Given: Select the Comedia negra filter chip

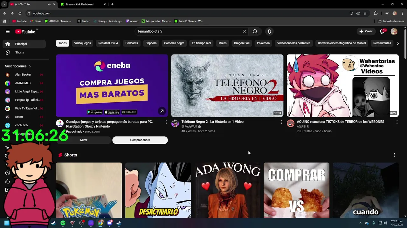Looking at the screenshot, I should (x=174, y=43).
